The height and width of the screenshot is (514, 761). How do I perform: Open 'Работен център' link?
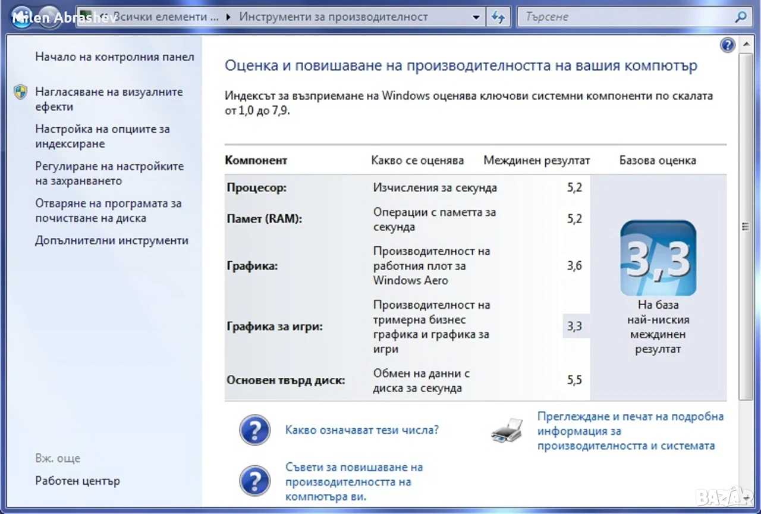(x=77, y=481)
